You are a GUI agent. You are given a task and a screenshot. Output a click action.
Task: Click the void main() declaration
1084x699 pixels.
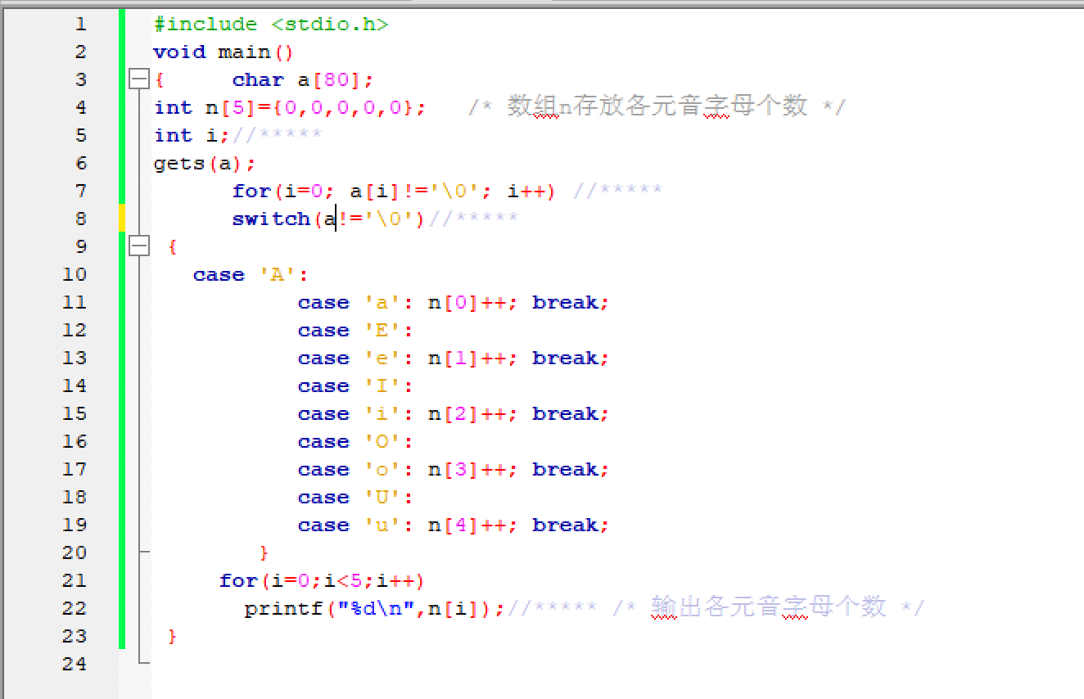(x=223, y=52)
